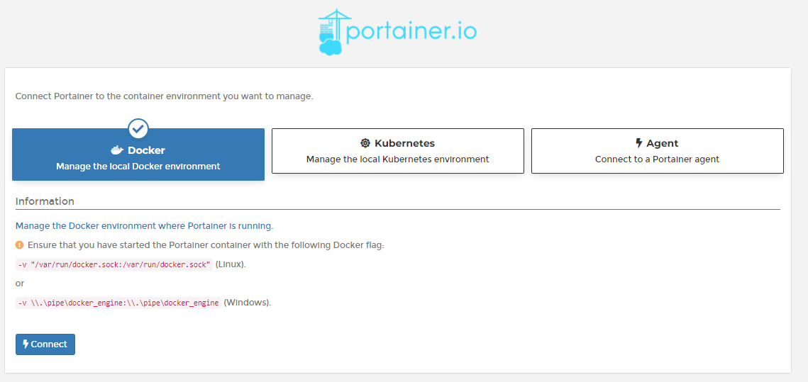Click the Kubernetes helm wheel icon
The image size is (808, 382).
(365, 143)
